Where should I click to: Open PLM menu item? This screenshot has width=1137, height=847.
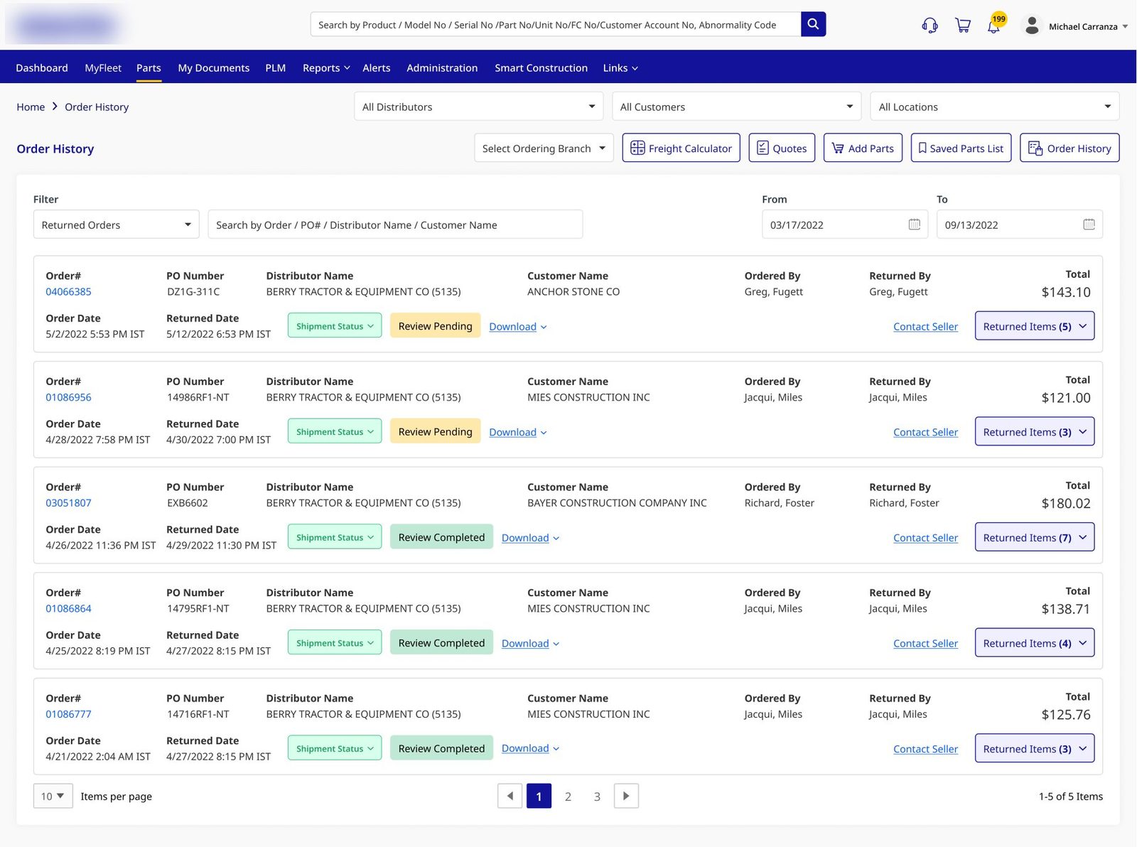(275, 68)
